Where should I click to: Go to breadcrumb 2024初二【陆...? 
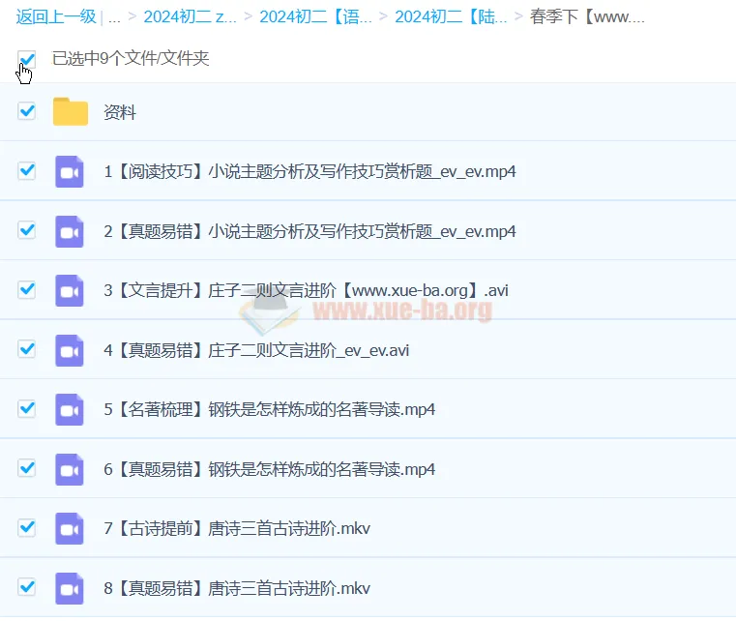pyautogui.click(x=451, y=16)
